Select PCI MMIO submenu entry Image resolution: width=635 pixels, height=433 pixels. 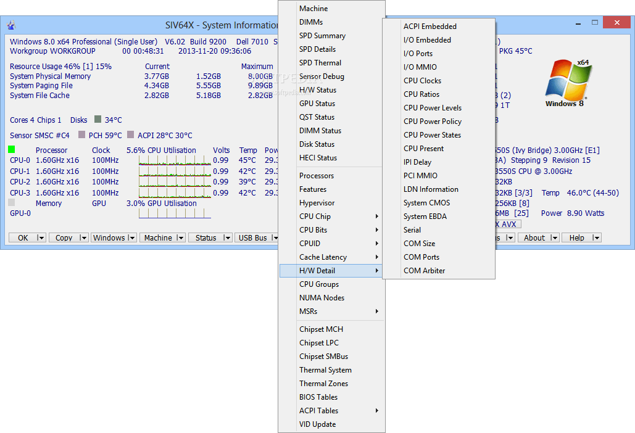tap(439, 176)
